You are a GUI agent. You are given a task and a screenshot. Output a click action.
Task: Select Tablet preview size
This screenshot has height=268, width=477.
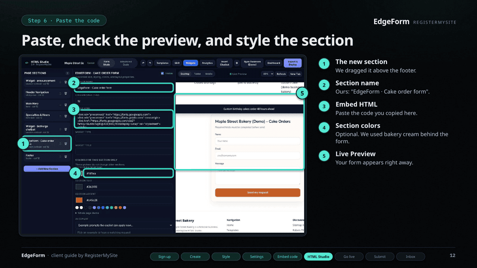coord(197,74)
